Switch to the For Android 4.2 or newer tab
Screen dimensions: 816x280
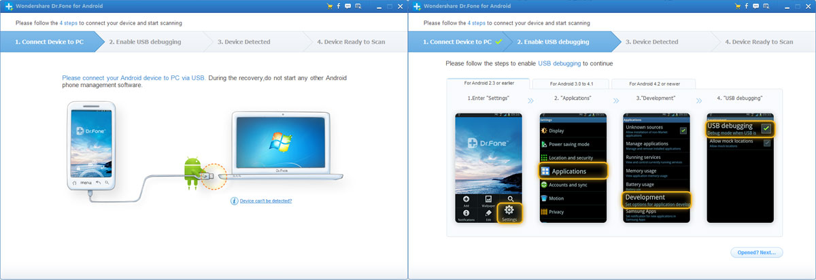point(653,84)
